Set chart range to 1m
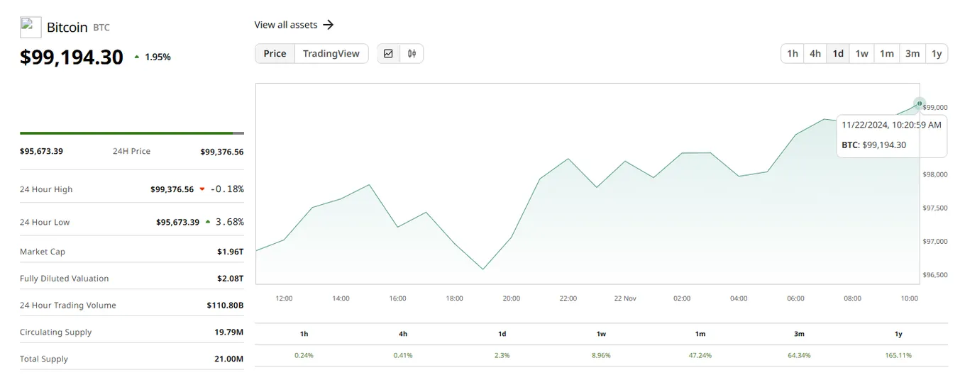 [x=887, y=53]
